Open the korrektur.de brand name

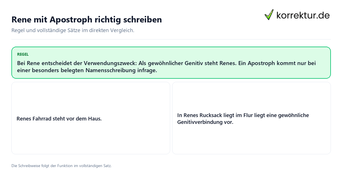coord(303,15)
